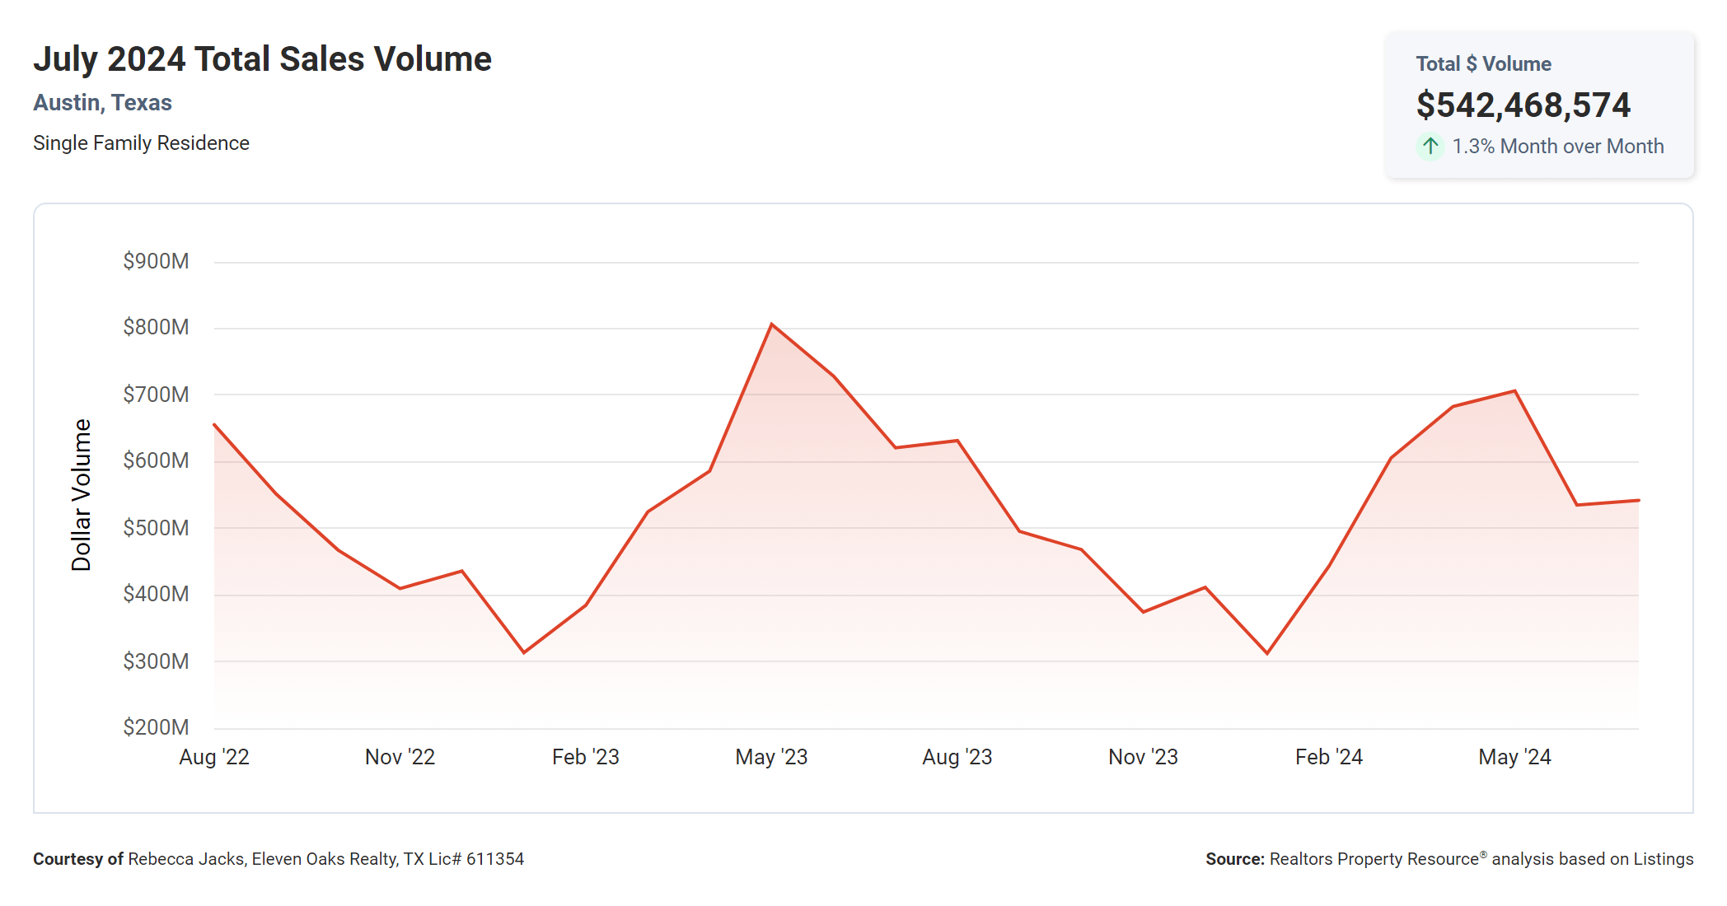Click the Feb '23 x-axis label

point(585,757)
